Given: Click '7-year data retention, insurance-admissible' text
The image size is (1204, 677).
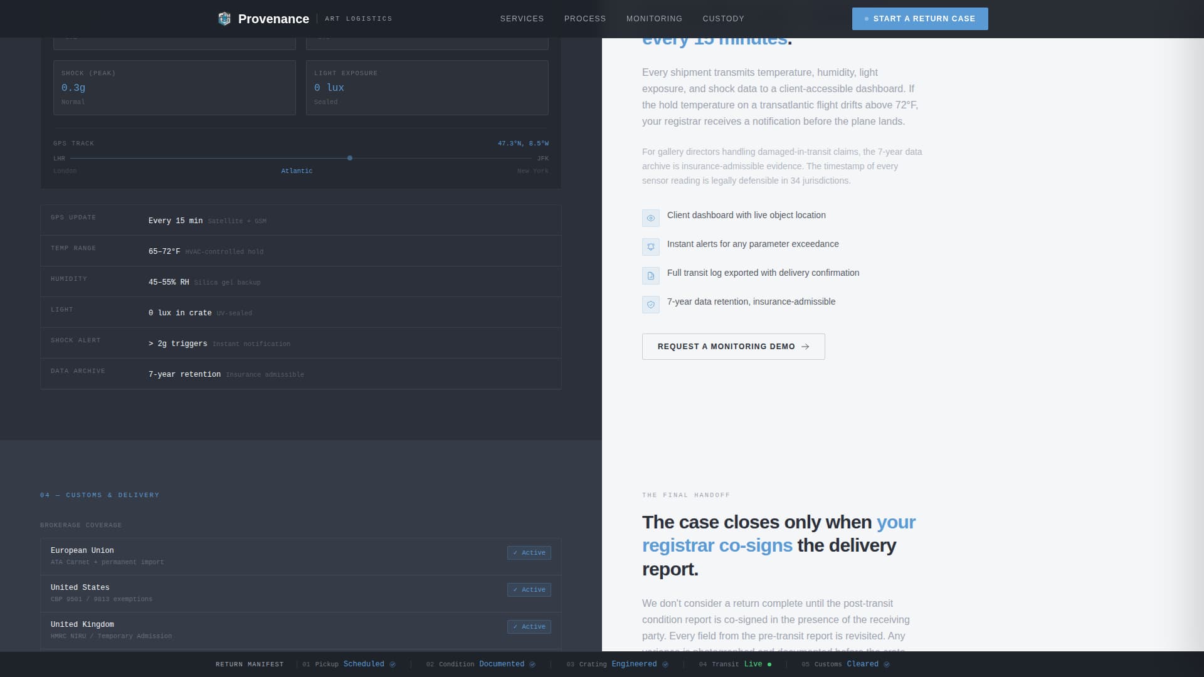Looking at the screenshot, I should coord(751,302).
